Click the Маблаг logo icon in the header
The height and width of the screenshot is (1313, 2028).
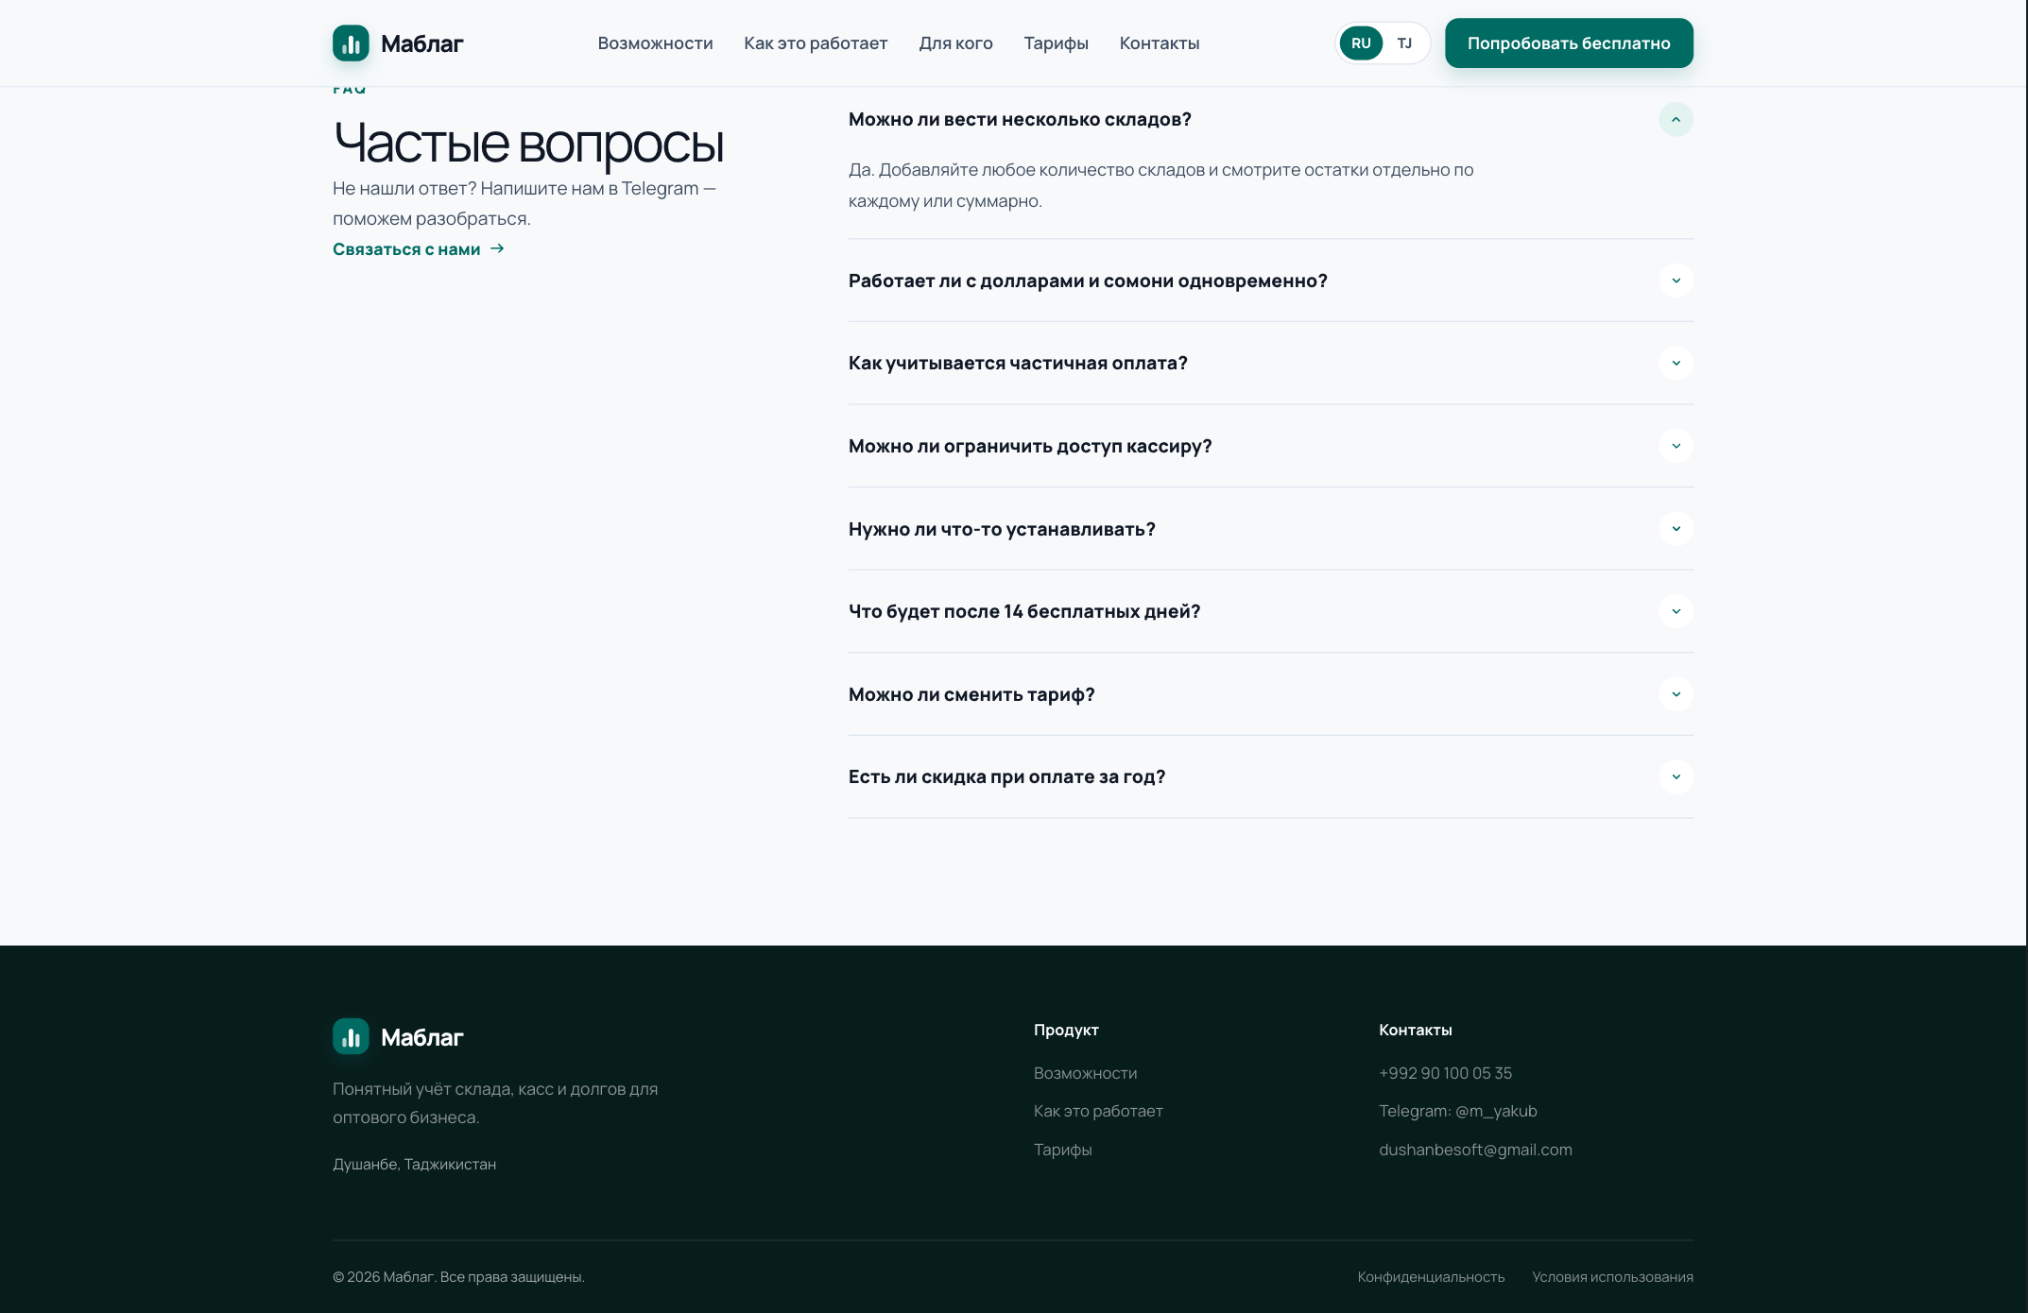coord(351,43)
